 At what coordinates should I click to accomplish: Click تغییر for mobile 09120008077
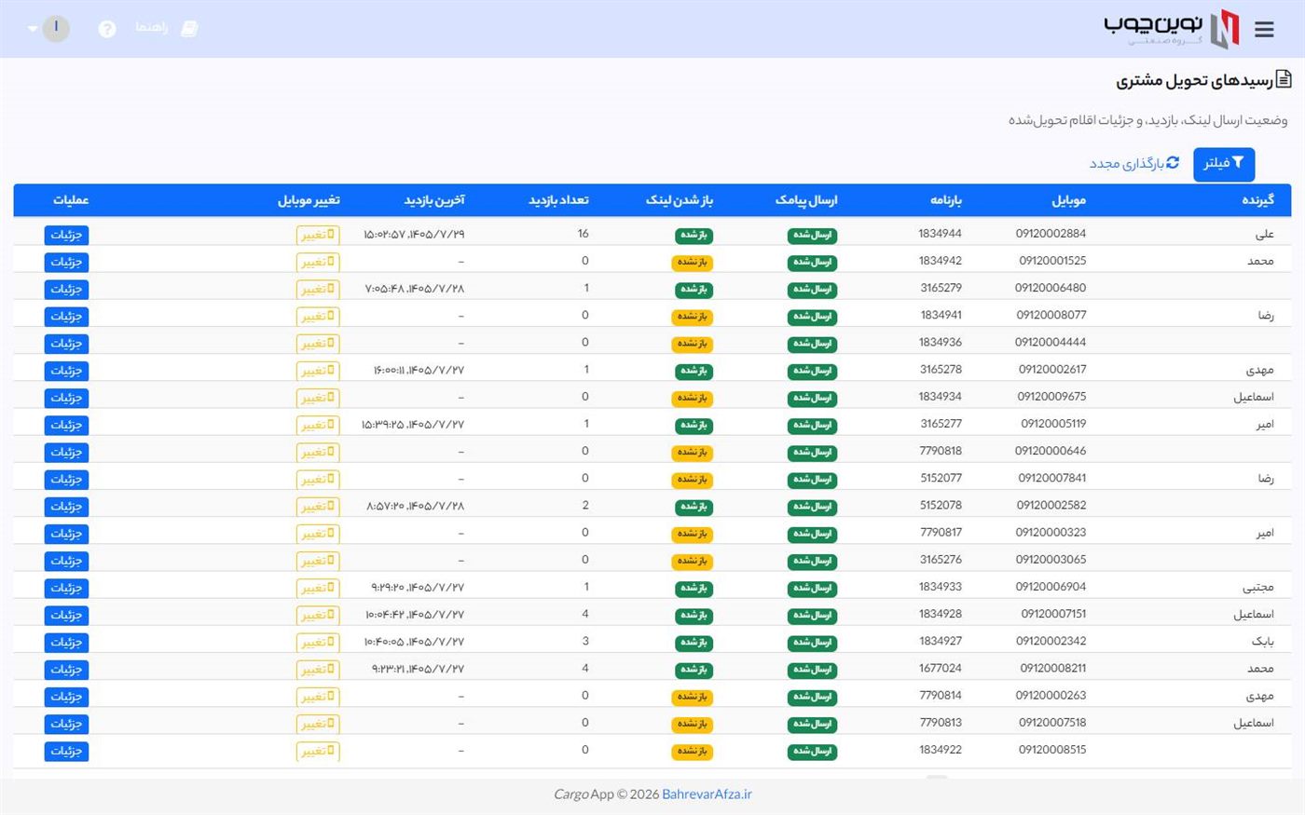tap(318, 317)
